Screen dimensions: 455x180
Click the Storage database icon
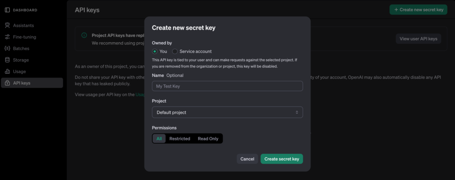(7, 60)
